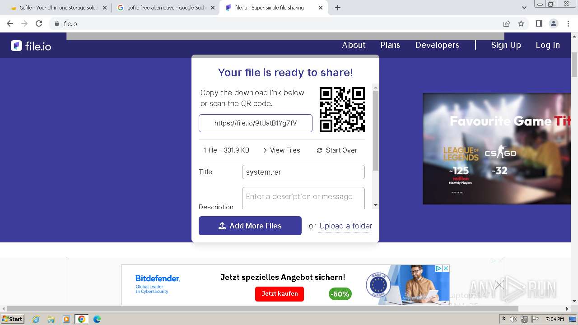The width and height of the screenshot is (578, 325).
Task: Open the Windows Start menu
Action: tap(12, 319)
